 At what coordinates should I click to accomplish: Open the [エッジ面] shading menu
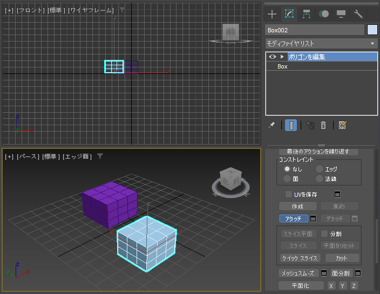(x=77, y=156)
